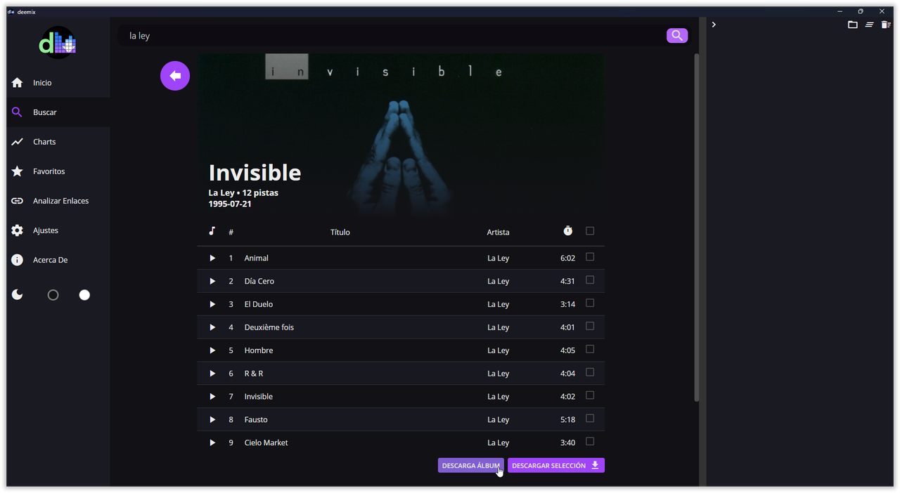Play preview of Día Cero
The image size is (900, 493).
(x=212, y=281)
